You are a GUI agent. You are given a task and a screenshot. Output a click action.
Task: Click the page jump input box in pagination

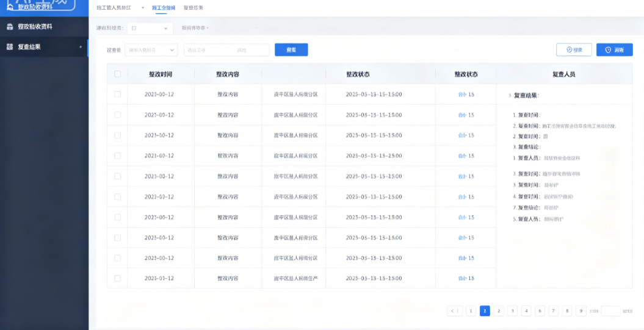coord(611,311)
